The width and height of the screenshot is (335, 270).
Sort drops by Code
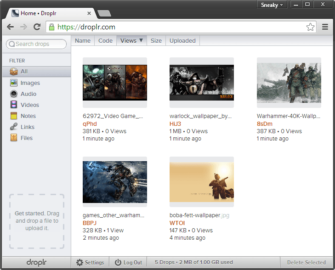pos(105,40)
